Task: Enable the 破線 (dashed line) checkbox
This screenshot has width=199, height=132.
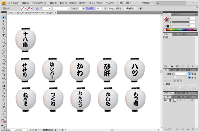Action: pos(164,84)
